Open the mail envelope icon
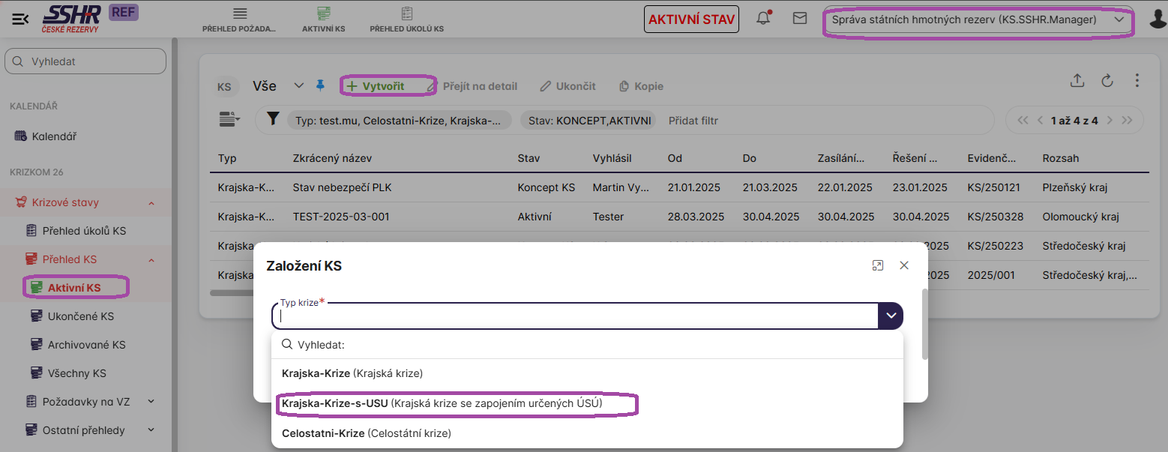 point(800,19)
